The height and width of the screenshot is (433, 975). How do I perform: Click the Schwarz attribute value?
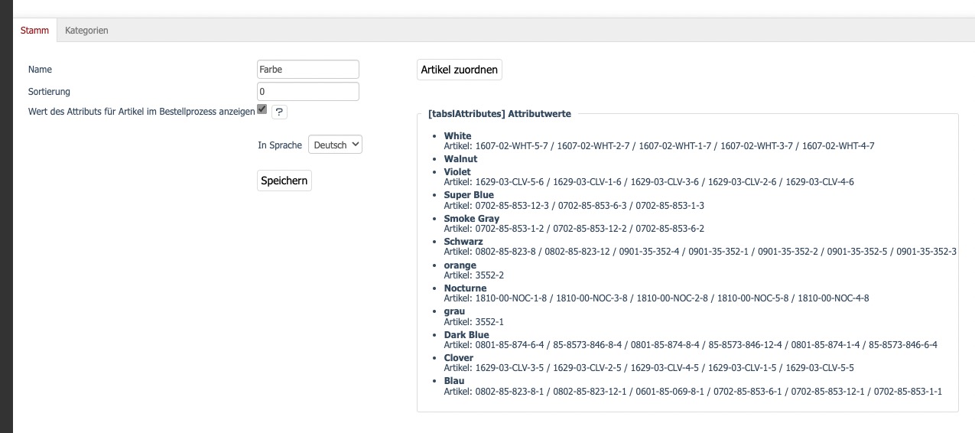point(463,242)
